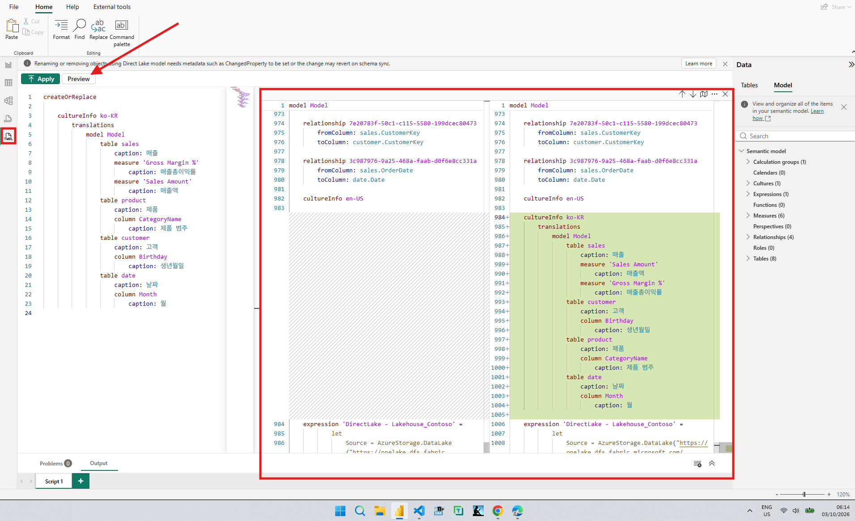Click the Replace icon in ribbon
The height and width of the screenshot is (521, 855).
[x=98, y=29]
